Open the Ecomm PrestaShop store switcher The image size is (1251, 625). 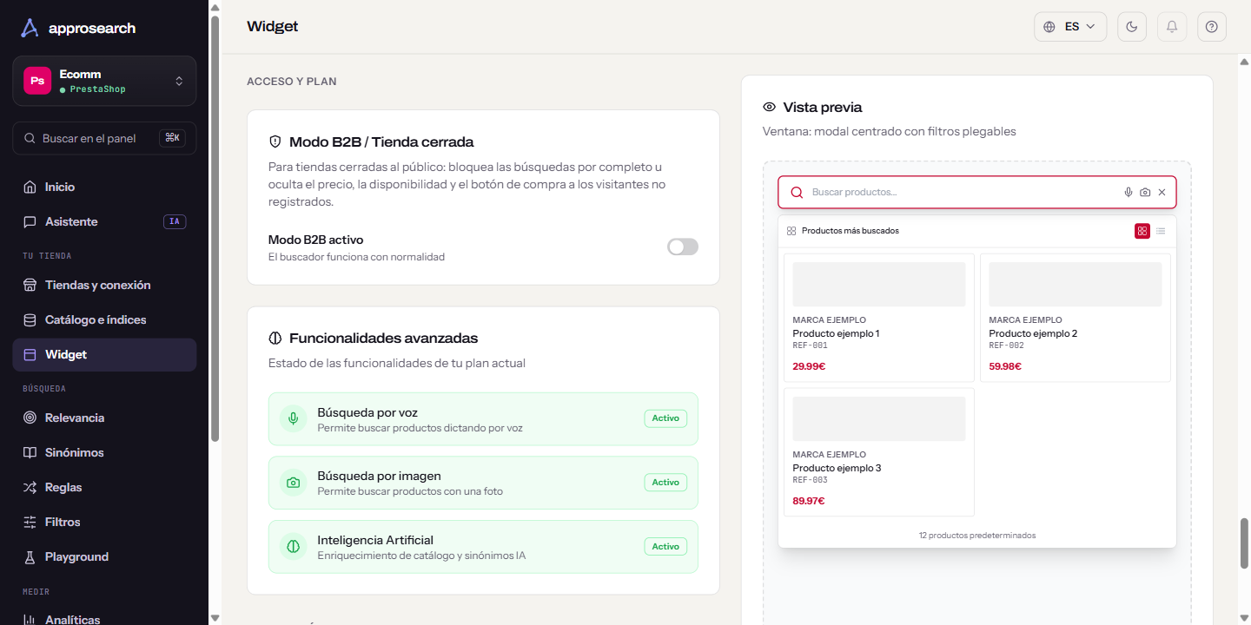tap(104, 81)
